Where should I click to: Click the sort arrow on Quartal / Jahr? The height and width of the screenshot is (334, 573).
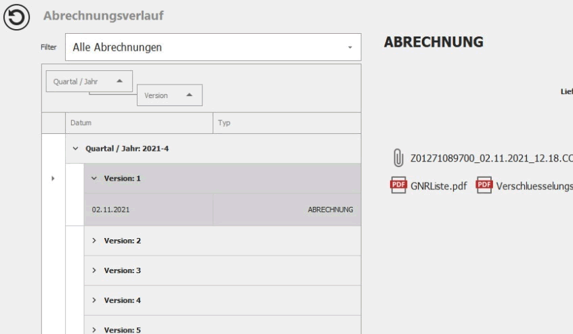point(120,80)
